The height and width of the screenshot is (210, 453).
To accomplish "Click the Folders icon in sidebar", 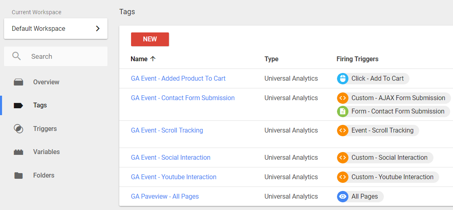I will (x=18, y=176).
